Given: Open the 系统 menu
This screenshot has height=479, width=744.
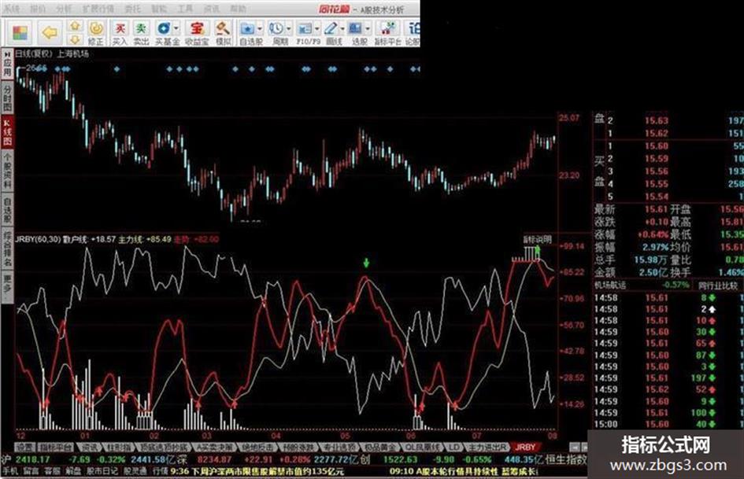Looking at the screenshot, I should [x=11, y=9].
